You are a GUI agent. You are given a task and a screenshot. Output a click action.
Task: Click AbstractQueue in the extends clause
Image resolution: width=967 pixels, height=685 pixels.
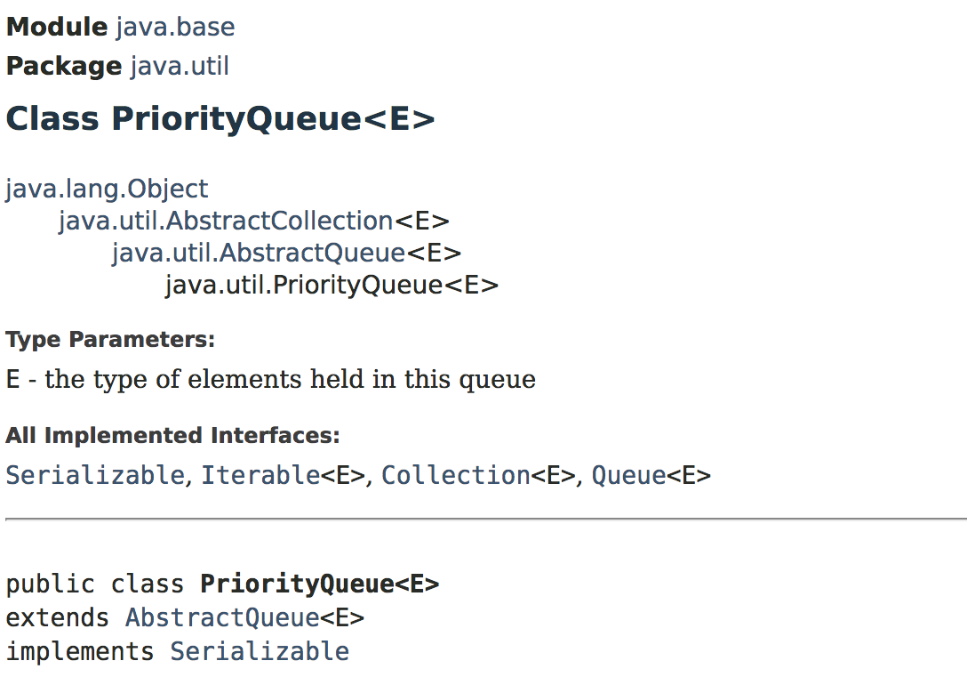coord(222,617)
